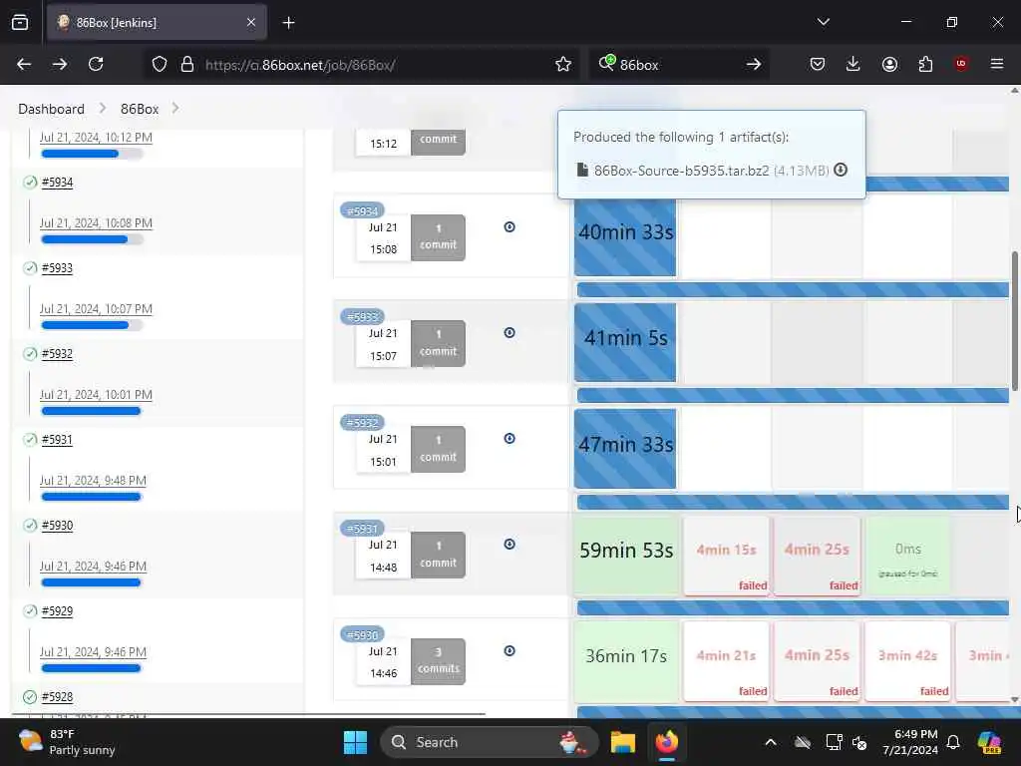Click the page vertical scrollbar
This screenshot has height=766, width=1021.
(x=1014, y=321)
